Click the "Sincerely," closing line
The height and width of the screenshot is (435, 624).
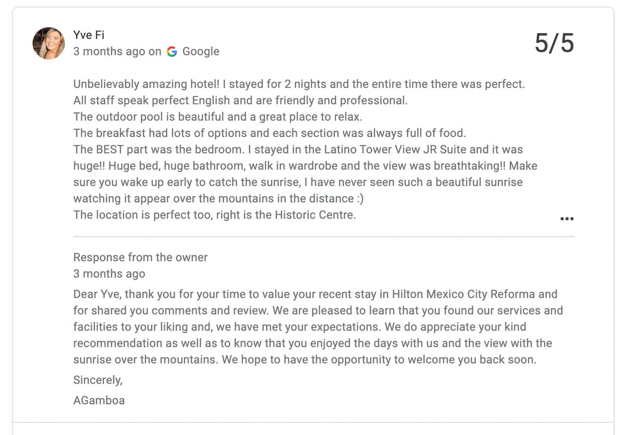pyautogui.click(x=98, y=380)
